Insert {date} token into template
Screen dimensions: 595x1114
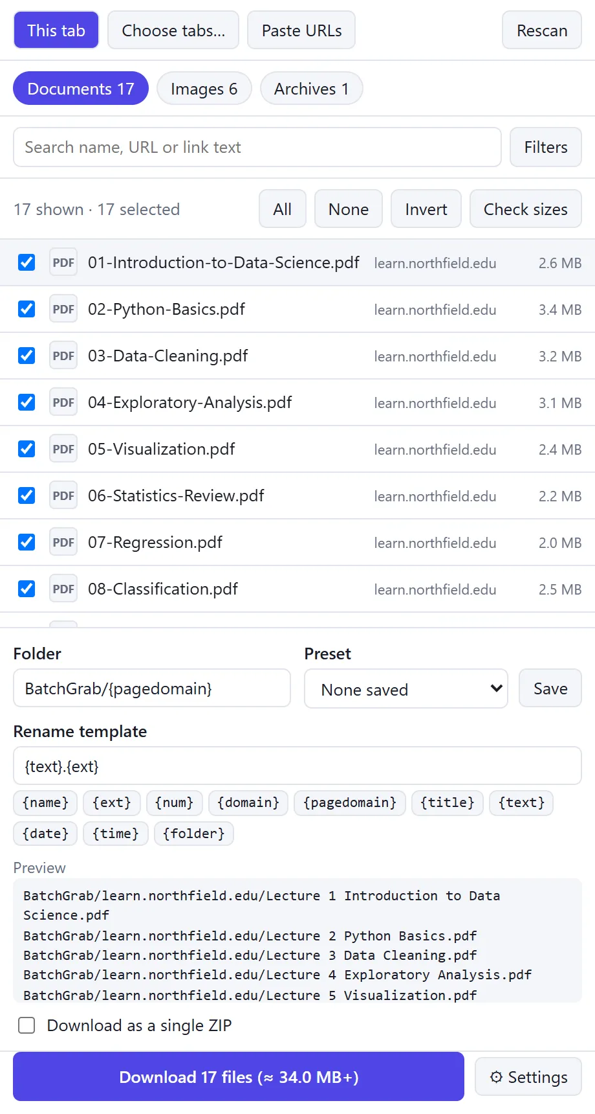(x=45, y=834)
